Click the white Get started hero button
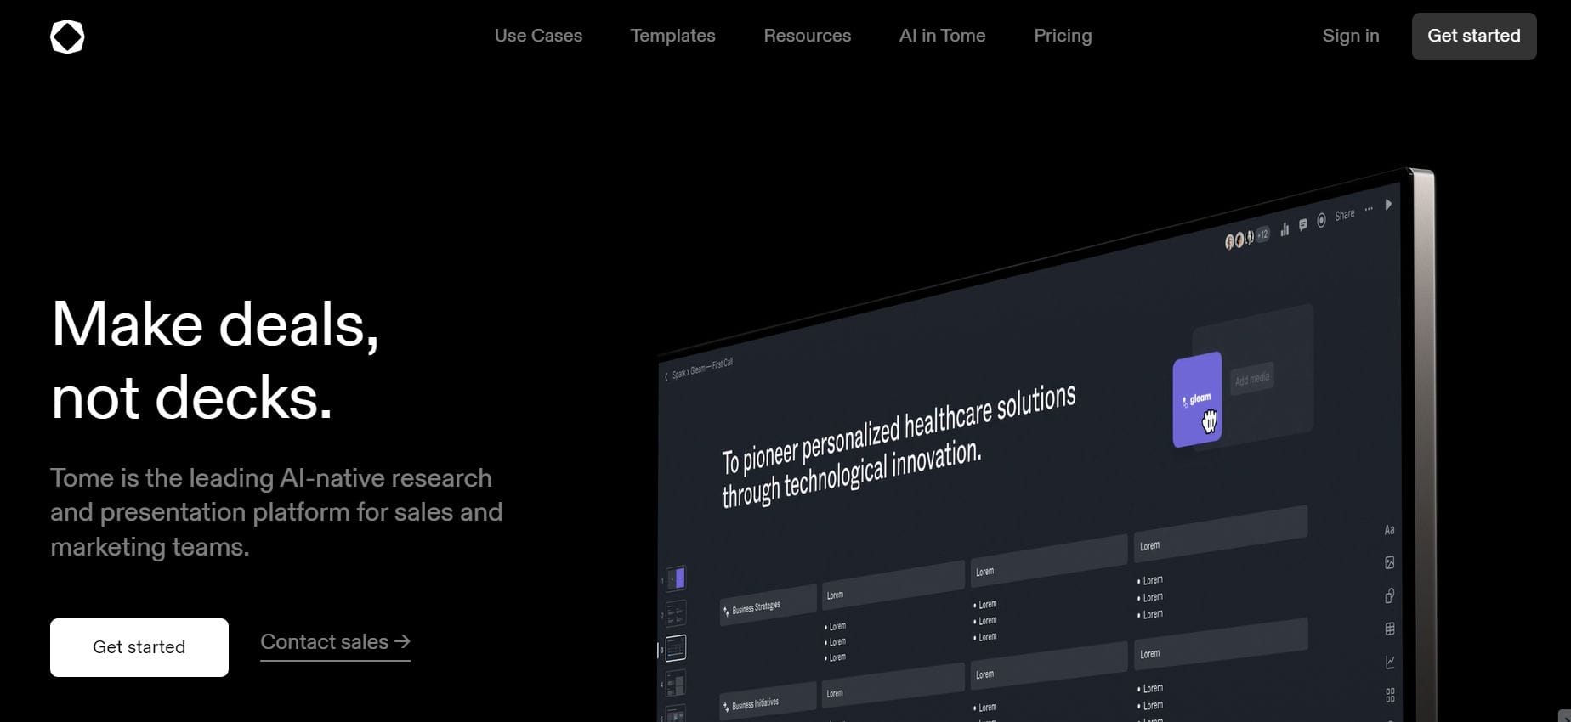 click(x=139, y=647)
